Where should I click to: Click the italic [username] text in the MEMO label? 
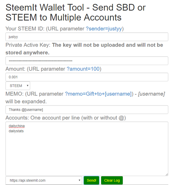coord(152,94)
